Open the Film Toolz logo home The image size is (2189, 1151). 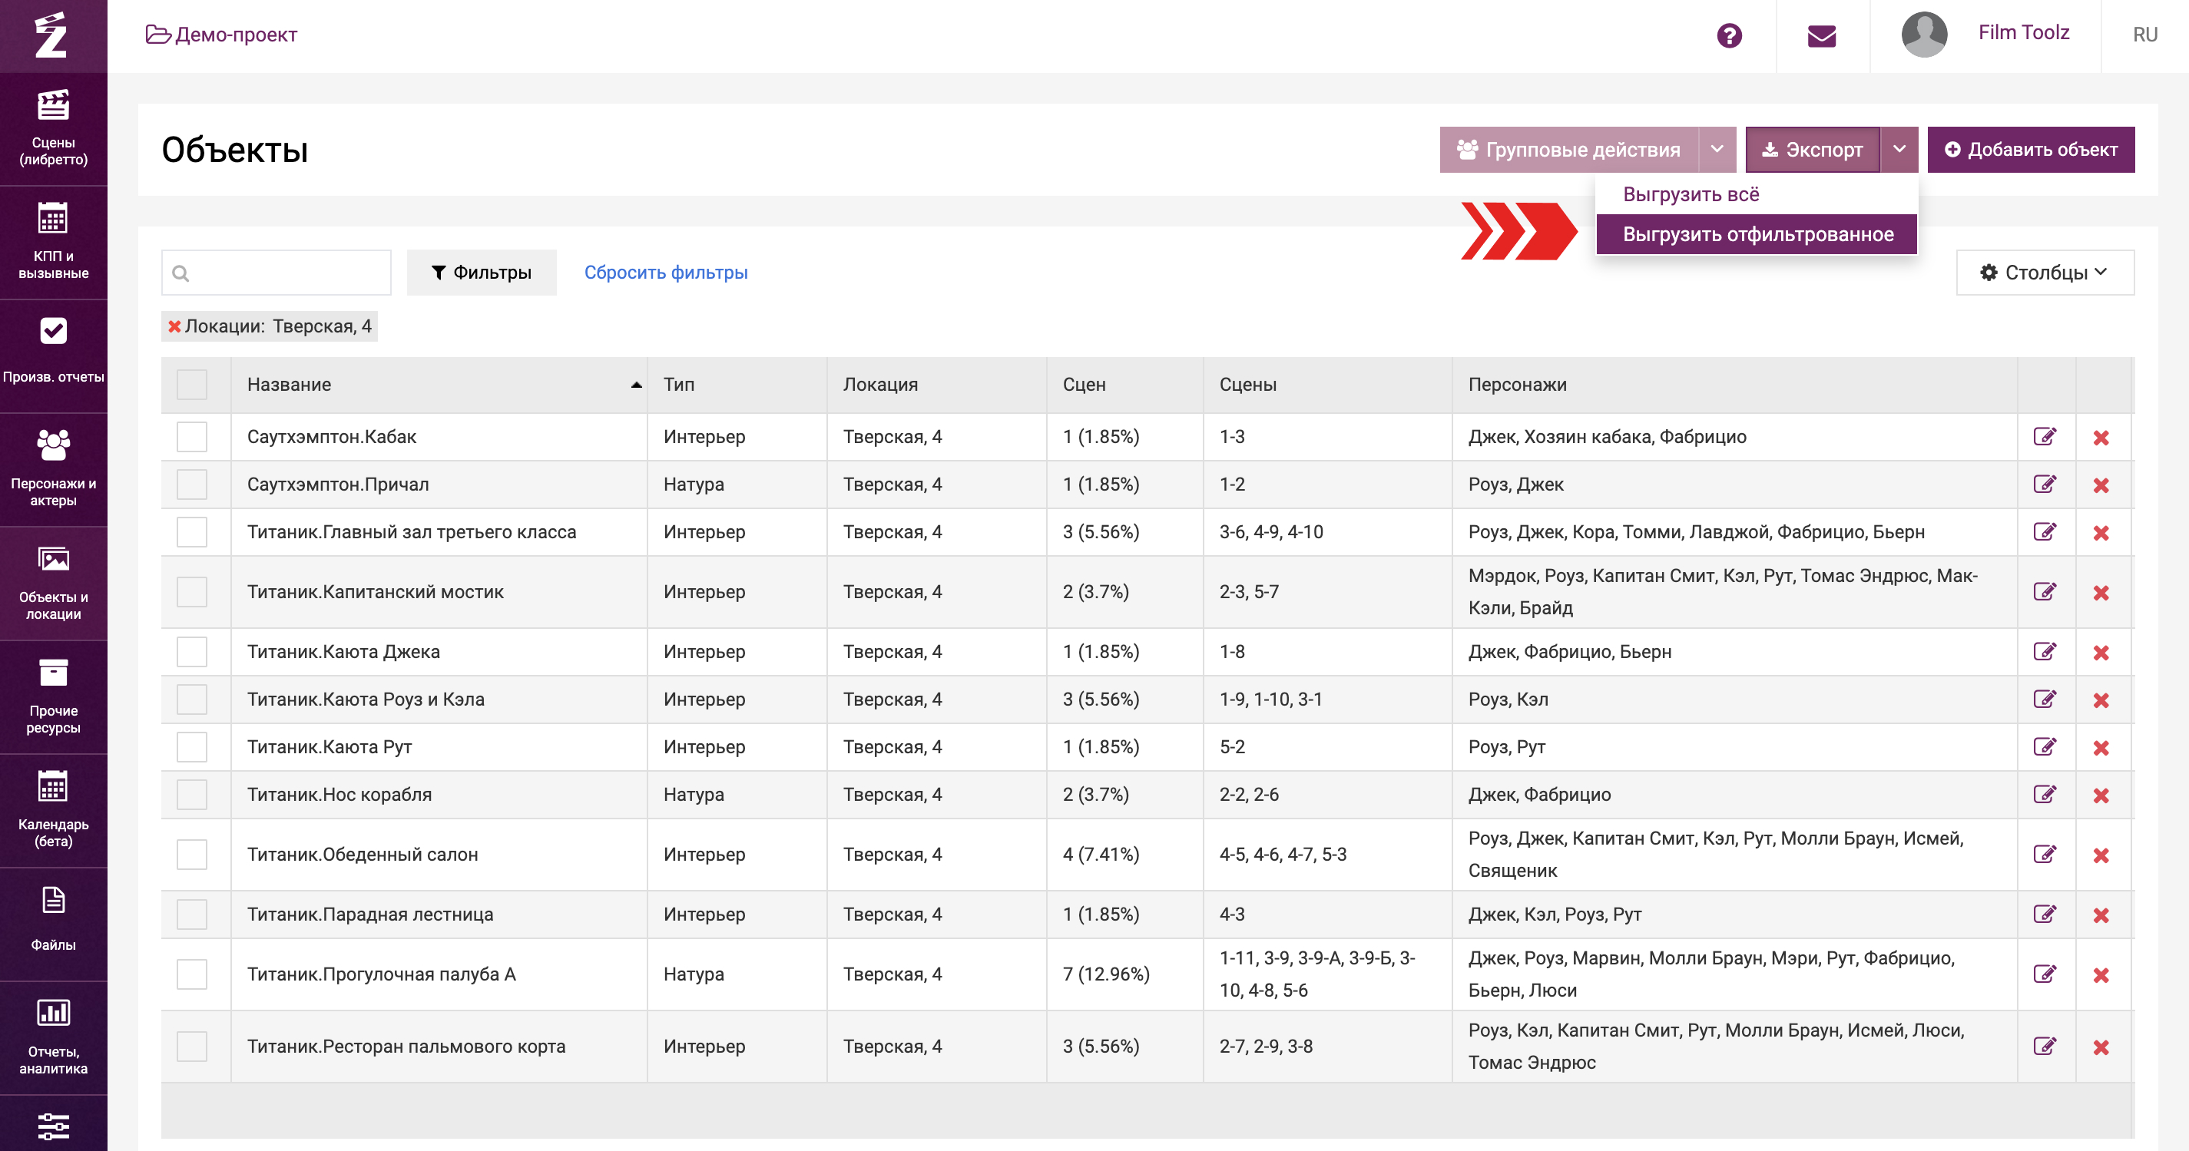tap(51, 35)
